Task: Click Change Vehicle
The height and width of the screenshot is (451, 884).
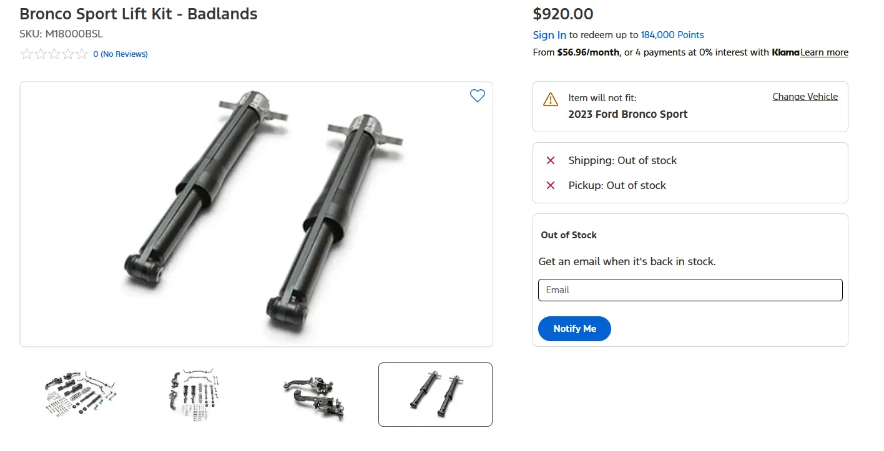Action: [x=805, y=97]
